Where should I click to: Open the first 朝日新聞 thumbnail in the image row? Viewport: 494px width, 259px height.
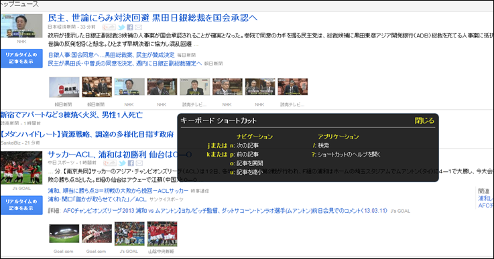tap(64, 87)
